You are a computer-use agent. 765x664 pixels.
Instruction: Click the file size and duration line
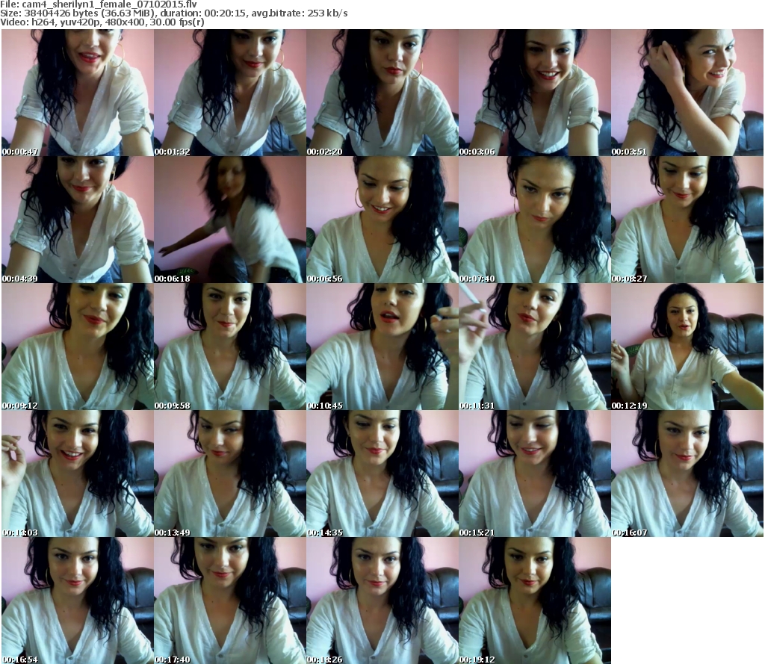pyautogui.click(x=173, y=13)
